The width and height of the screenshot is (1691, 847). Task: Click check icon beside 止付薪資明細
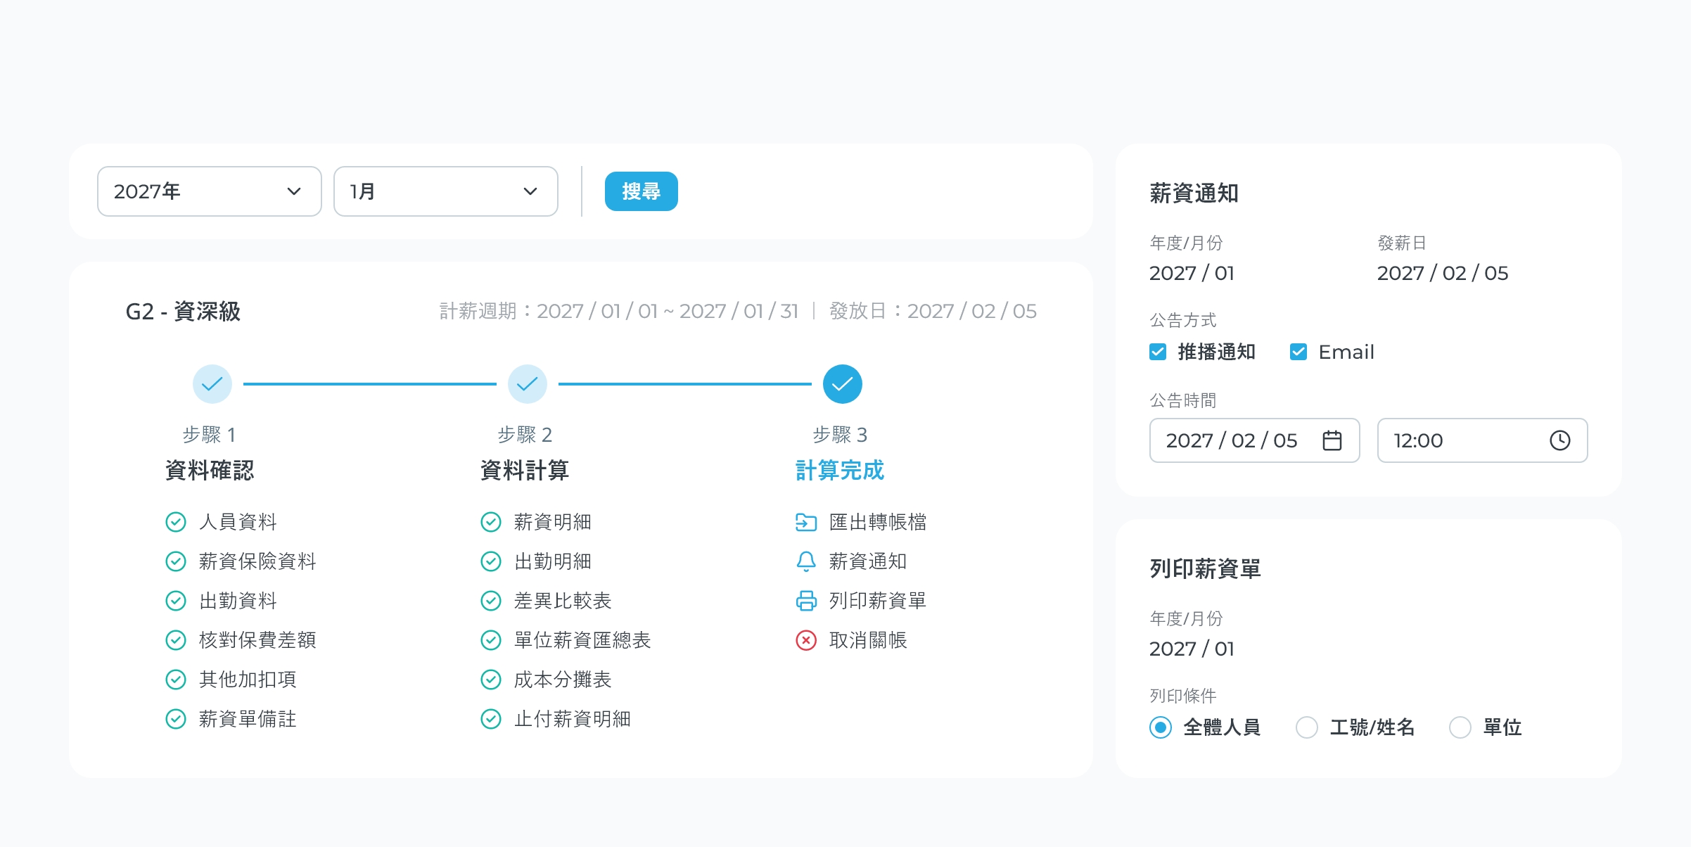(x=491, y=719)
